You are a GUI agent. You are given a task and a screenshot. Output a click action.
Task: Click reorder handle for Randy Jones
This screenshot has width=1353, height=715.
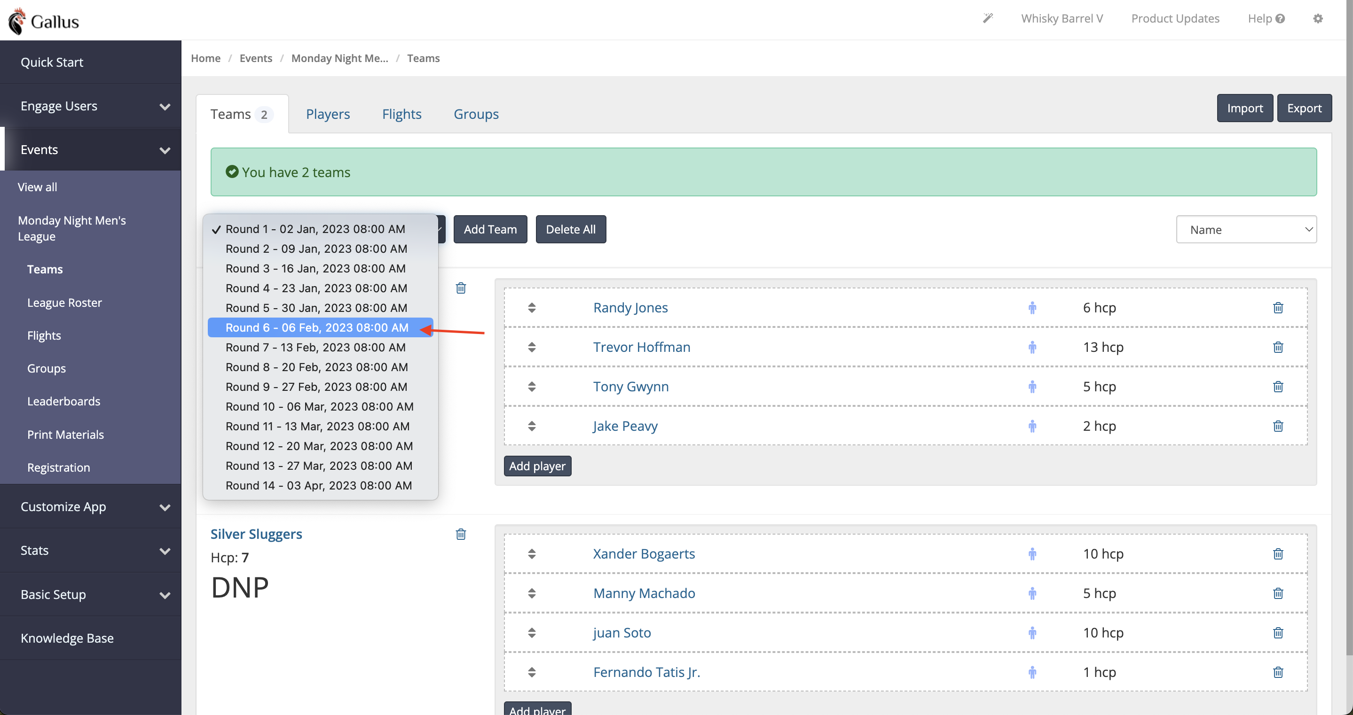pos(532,308)
